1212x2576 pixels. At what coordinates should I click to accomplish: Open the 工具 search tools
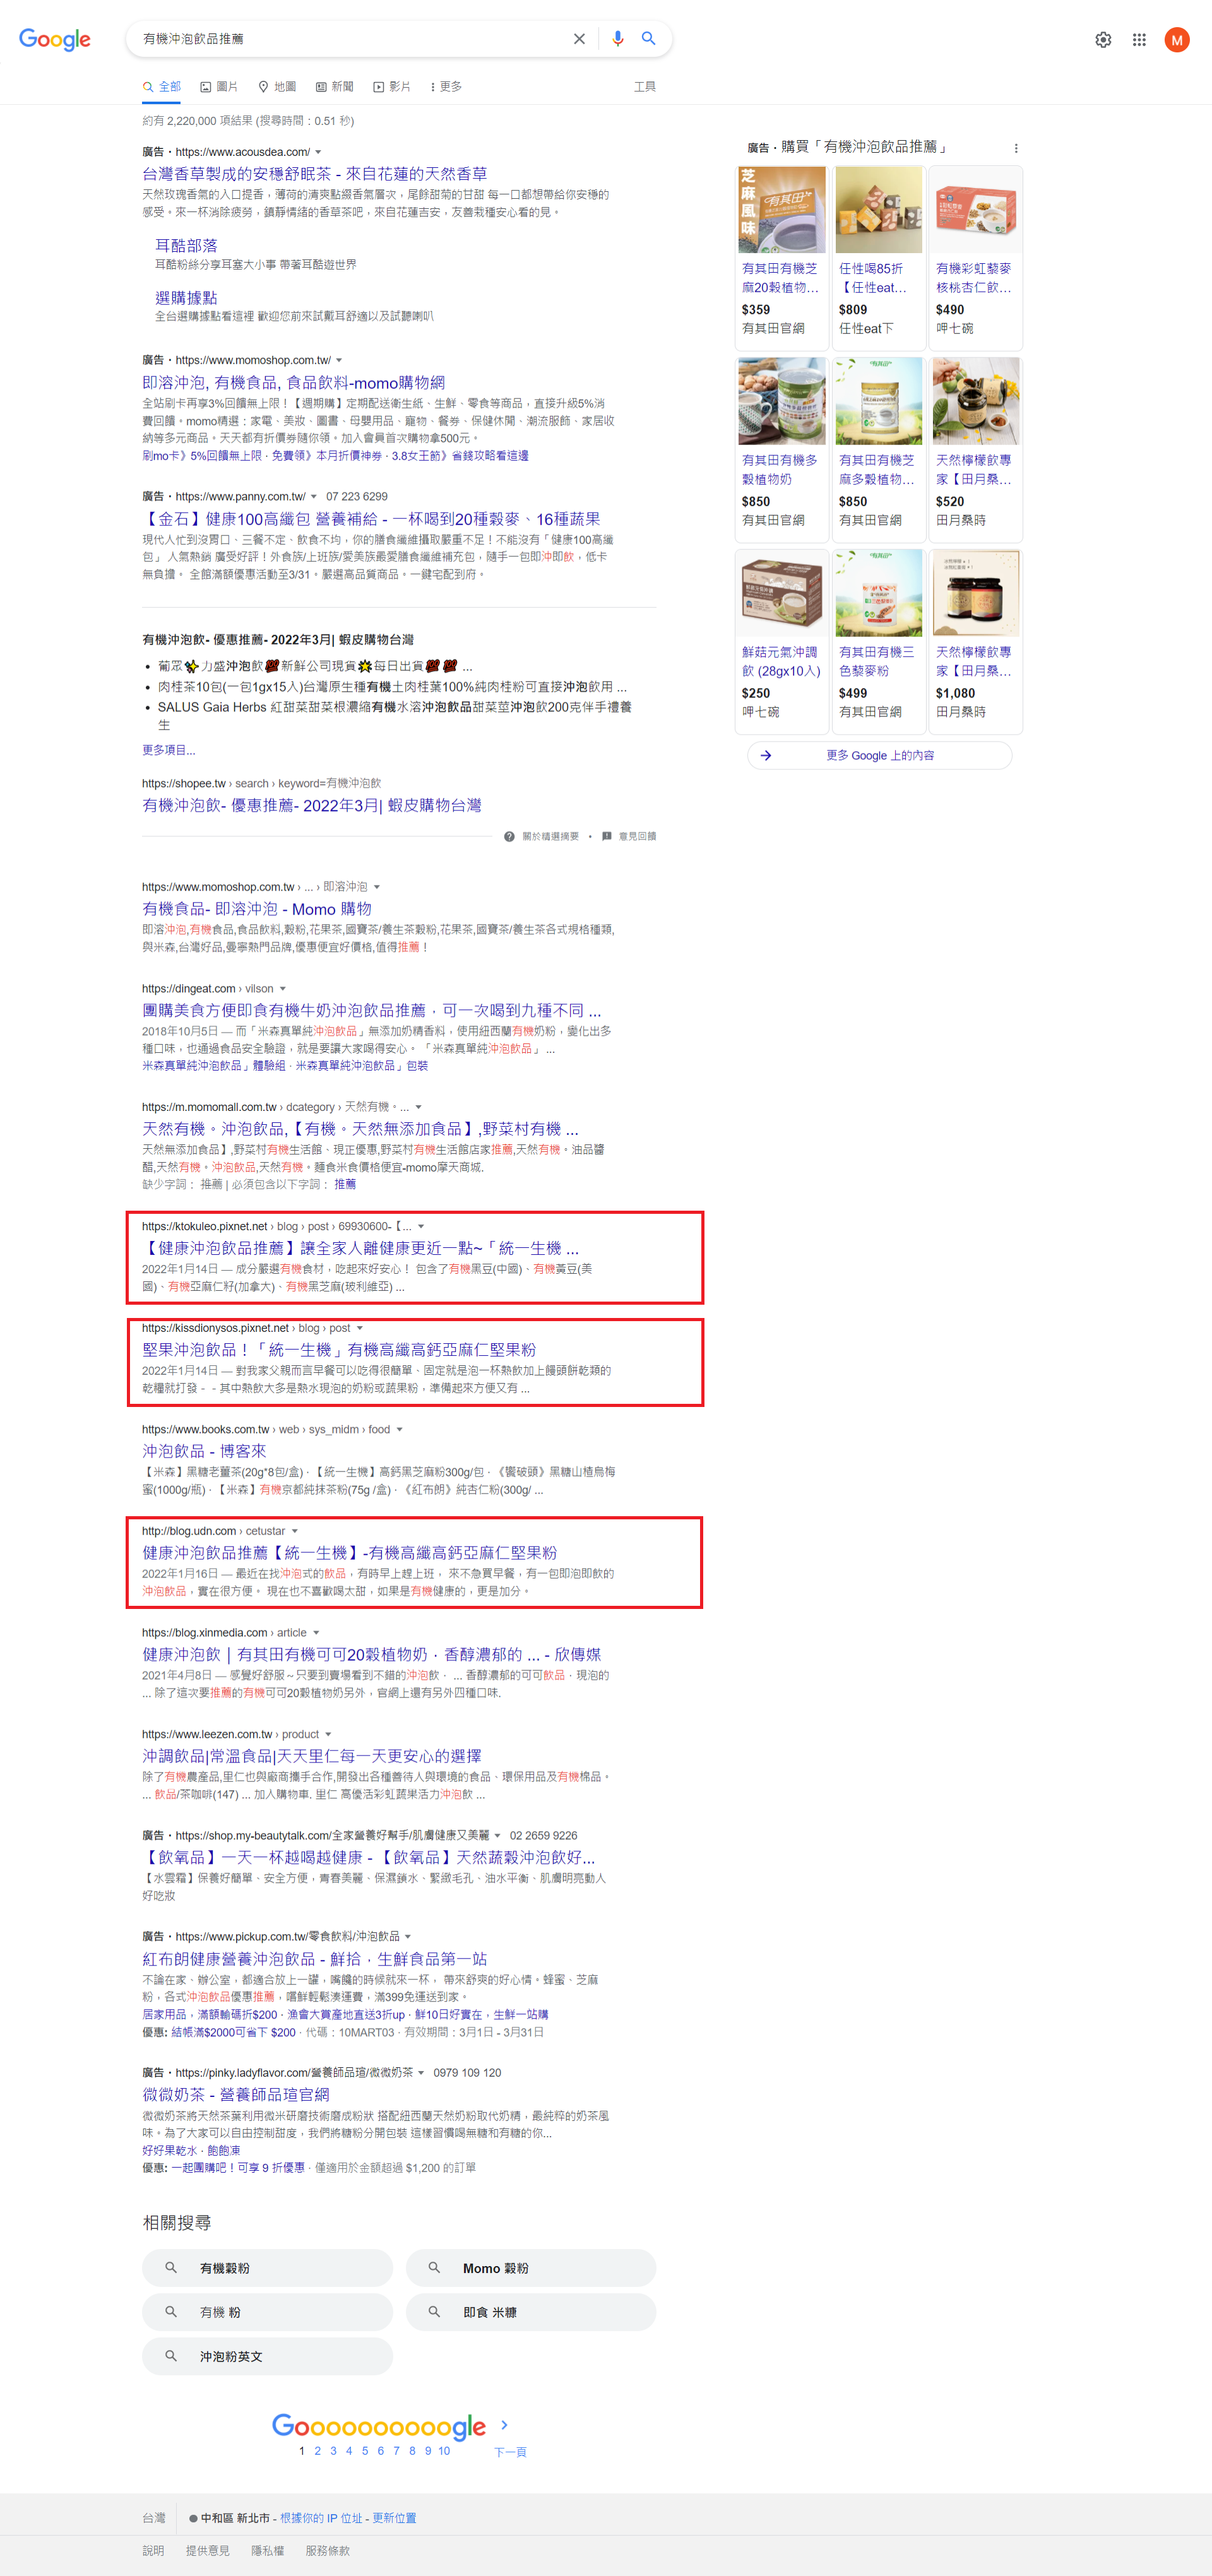[x=645, y=87]
